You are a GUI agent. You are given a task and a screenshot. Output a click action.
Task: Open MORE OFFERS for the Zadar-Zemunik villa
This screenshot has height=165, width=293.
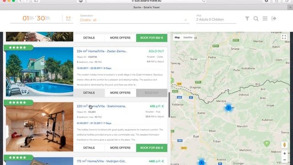(x=120, y=93)
